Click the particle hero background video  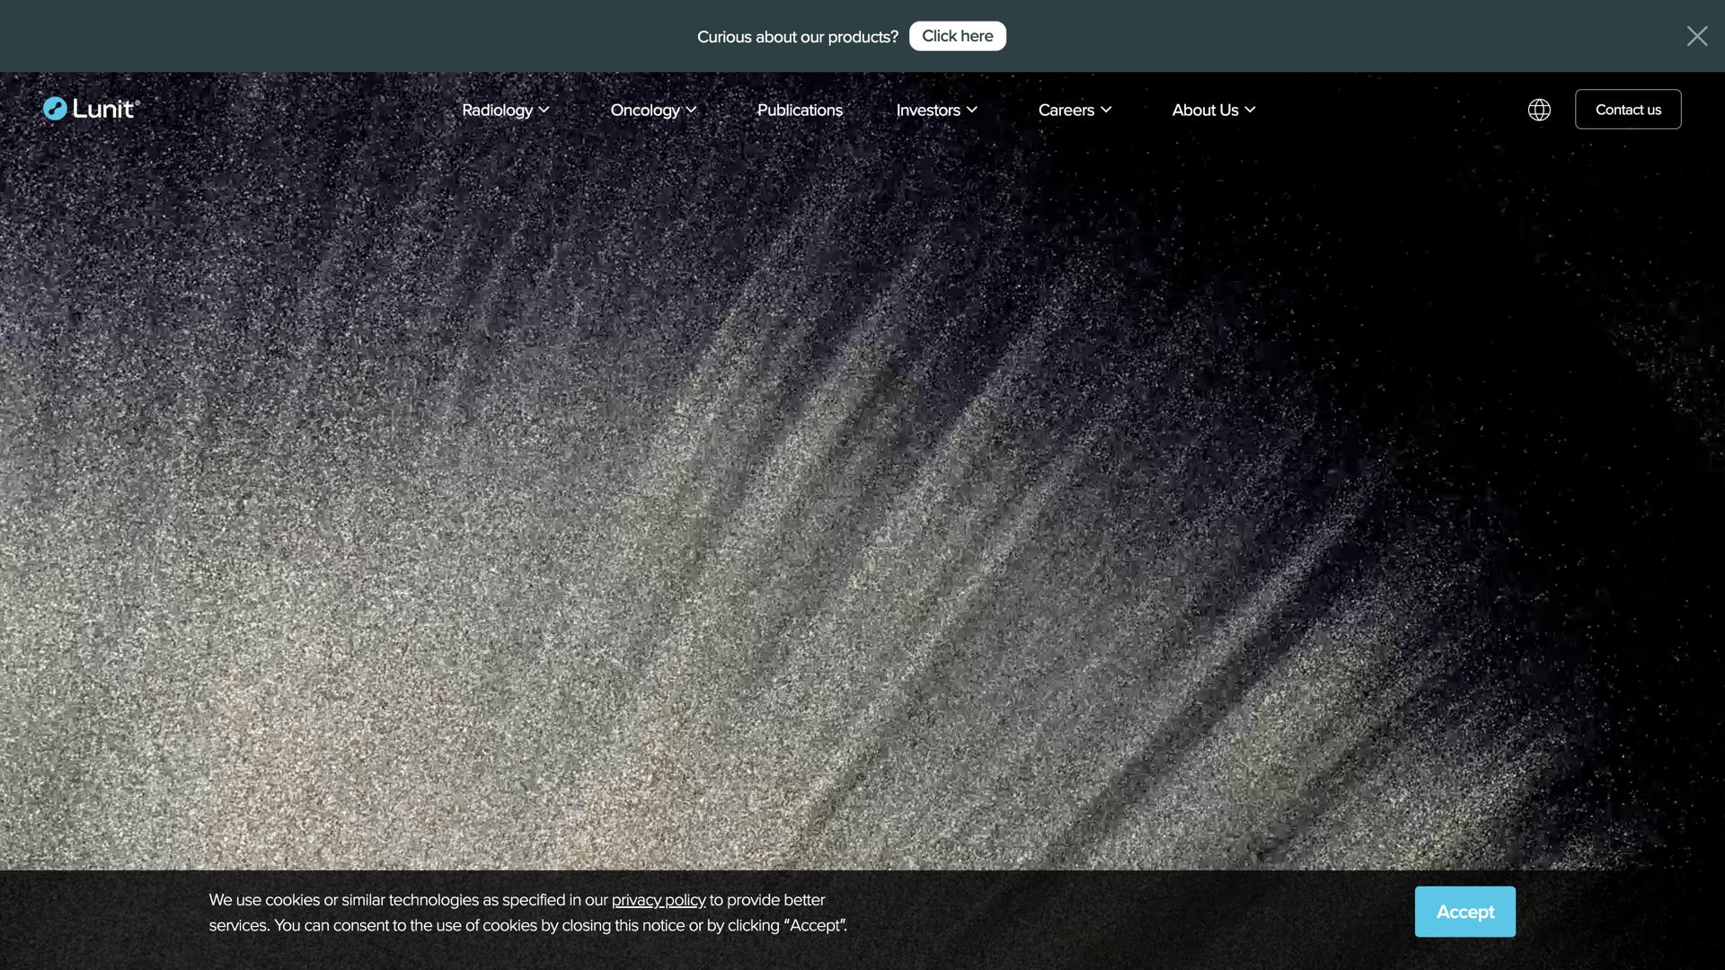pos(862,503)
